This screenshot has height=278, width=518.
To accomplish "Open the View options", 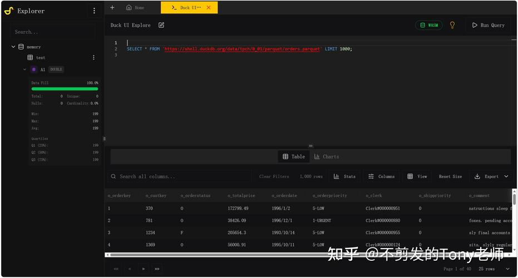I will tap(417, 177).
